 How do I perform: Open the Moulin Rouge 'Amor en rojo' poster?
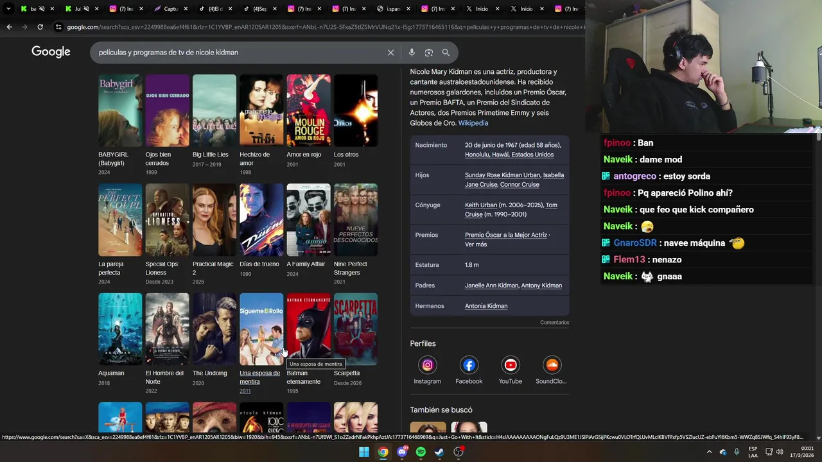308,110
